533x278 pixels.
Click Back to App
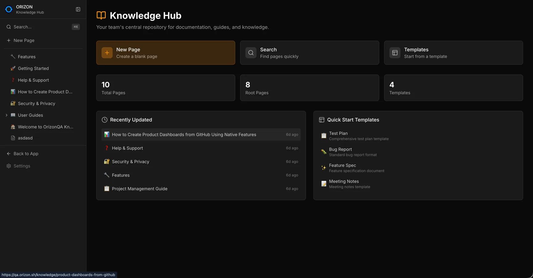(26, 153)
